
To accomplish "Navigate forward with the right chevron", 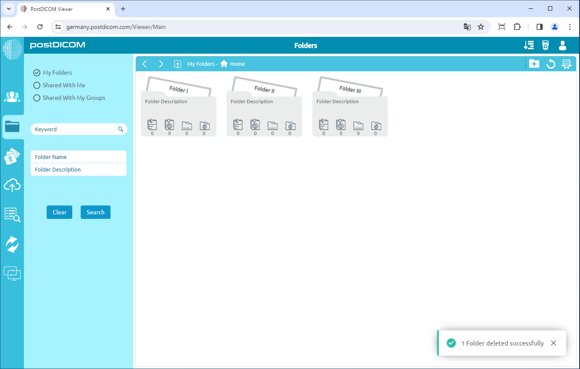I will point(161,64).
